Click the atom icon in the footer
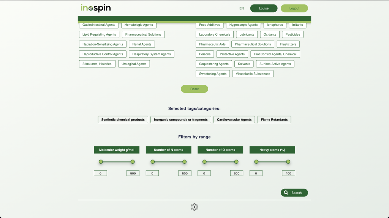 click(x=194, y=207)
